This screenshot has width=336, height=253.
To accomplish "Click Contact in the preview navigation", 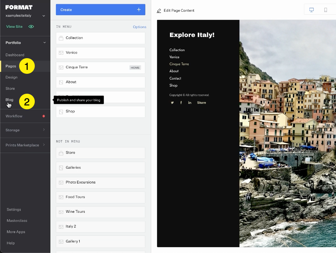I will pos(175,78).
